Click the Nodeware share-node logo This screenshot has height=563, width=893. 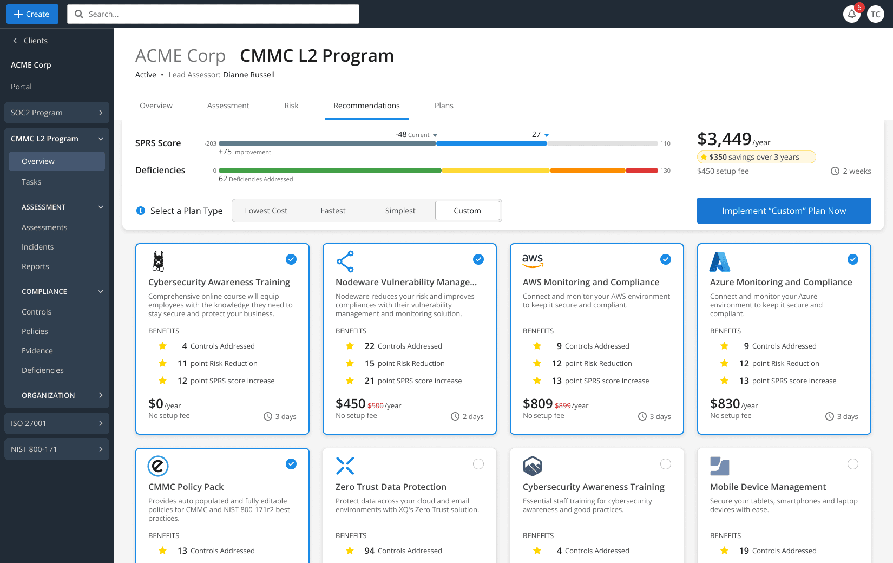[345, 261]
